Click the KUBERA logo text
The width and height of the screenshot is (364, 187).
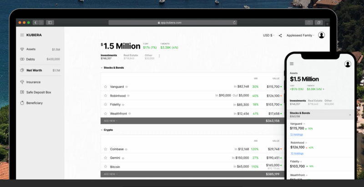point(34,35)
